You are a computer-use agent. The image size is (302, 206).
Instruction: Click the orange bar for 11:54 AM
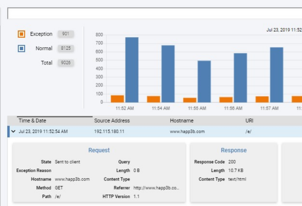point(154,99)
